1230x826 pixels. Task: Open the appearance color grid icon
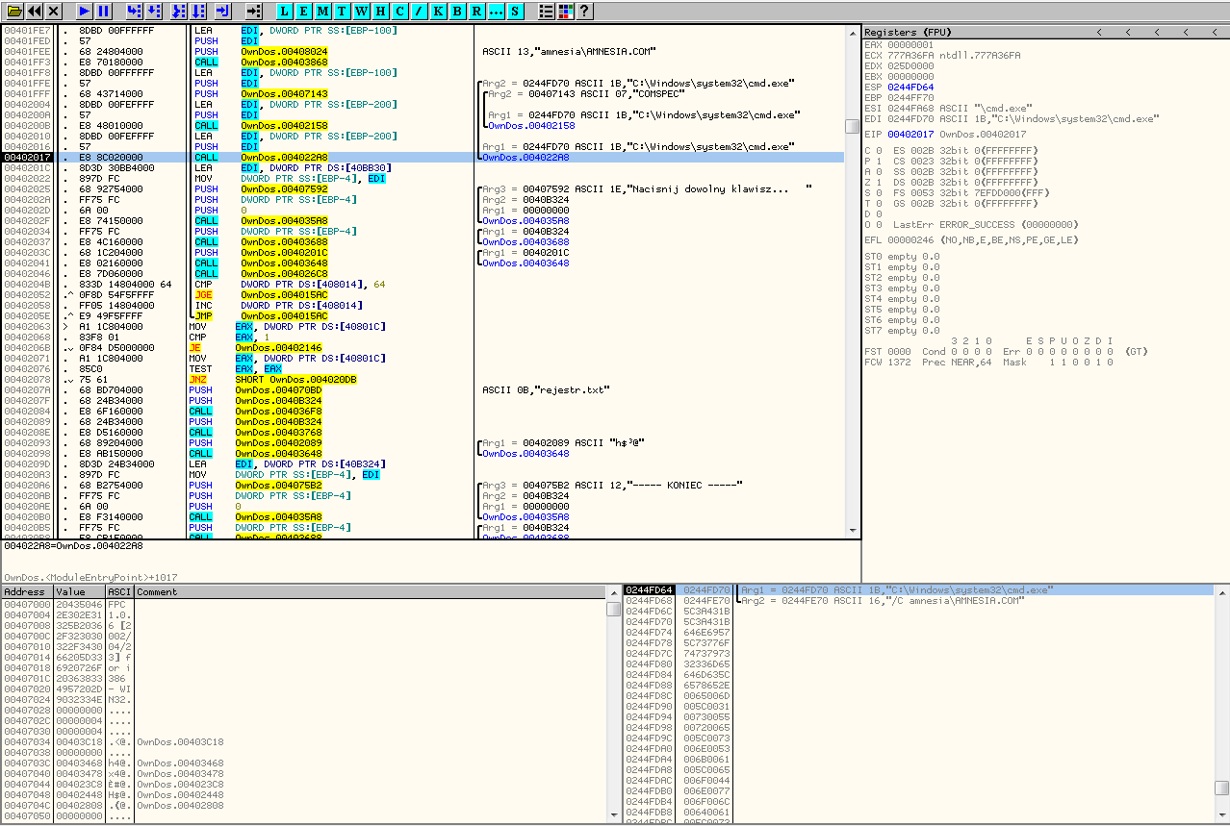coord(565,12)
